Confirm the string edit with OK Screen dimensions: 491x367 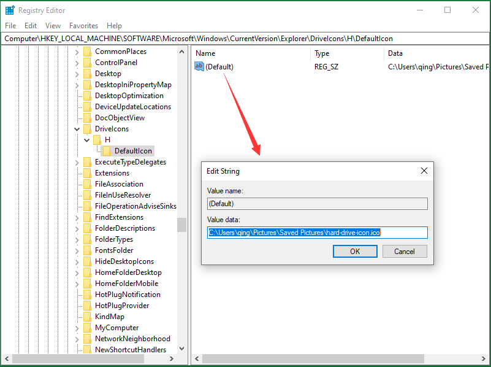click(x=355, y=252)
